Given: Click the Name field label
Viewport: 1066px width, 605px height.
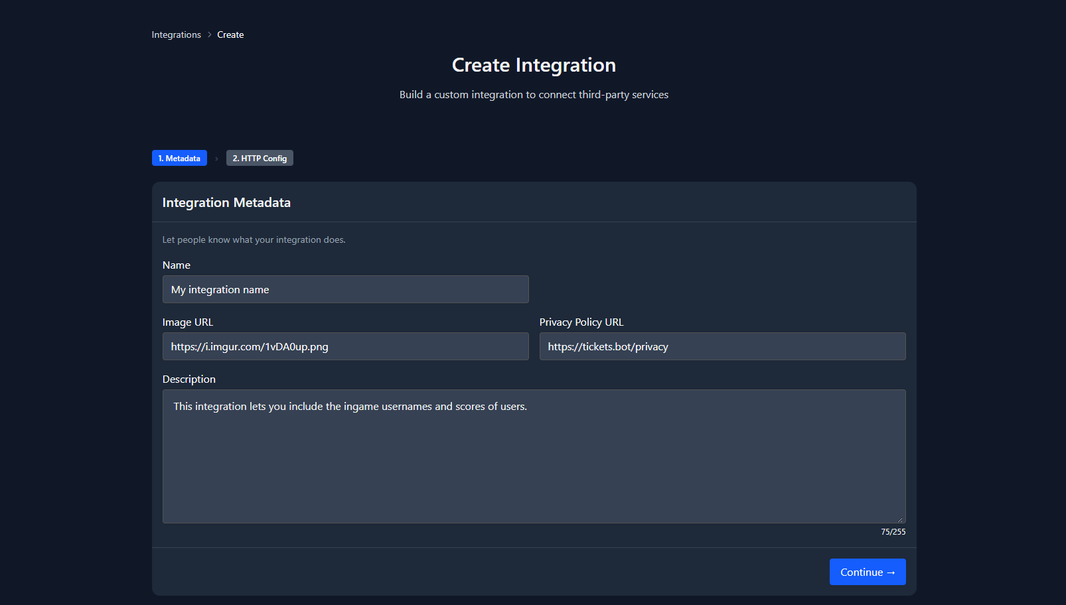Looking at the screenshot, I should pos(177,265).
